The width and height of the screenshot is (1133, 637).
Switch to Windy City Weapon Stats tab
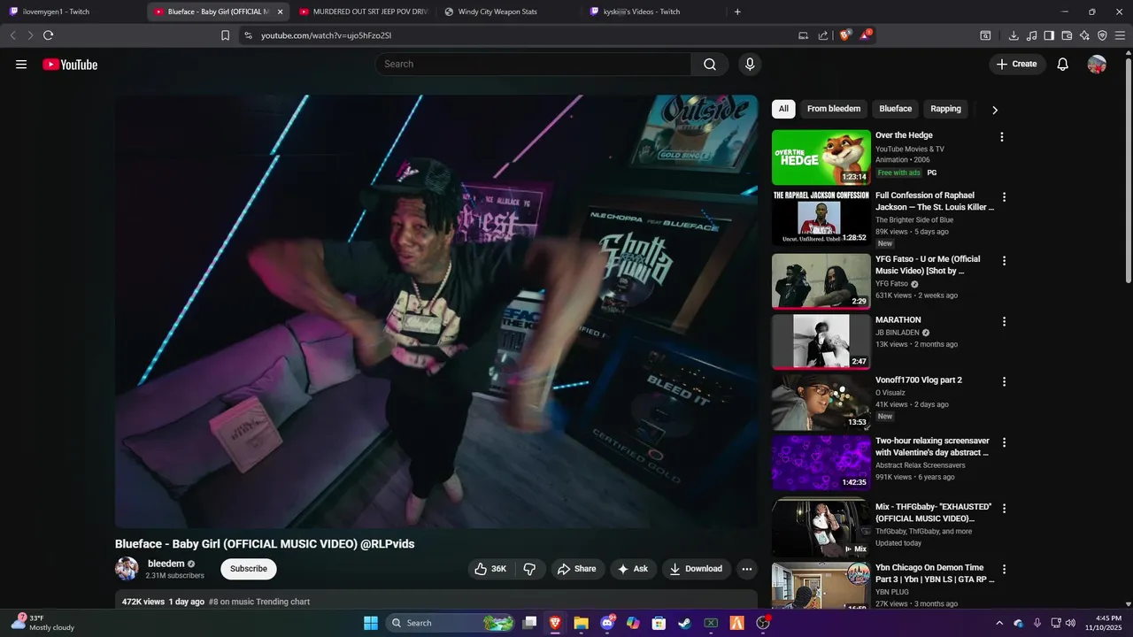click(x=509, y=12)
